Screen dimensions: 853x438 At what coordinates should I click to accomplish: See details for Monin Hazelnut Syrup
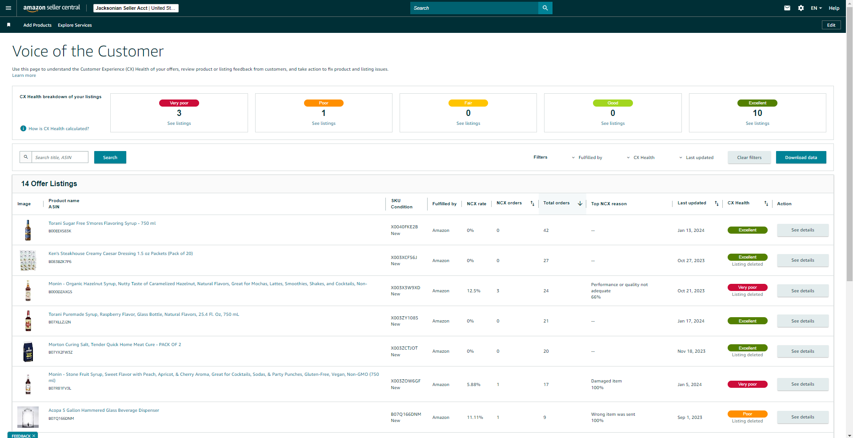(x=803, y=291)
